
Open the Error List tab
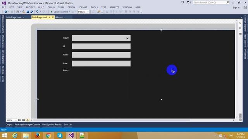coord(68,124)
